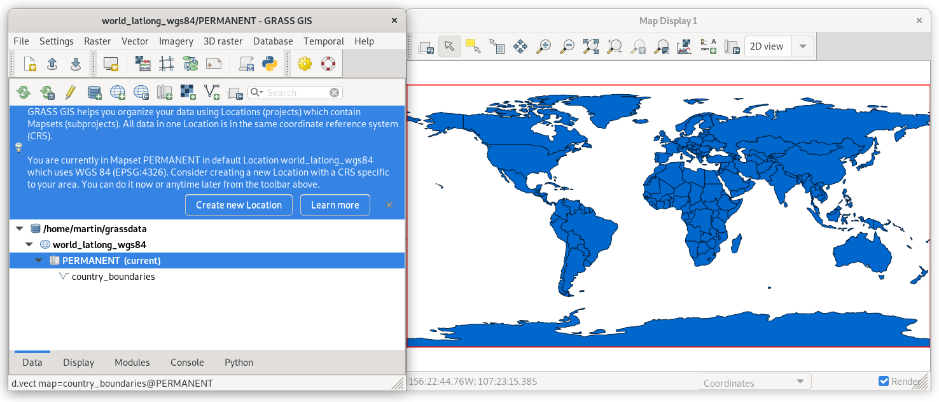Open the 3D raster menu
This screenshot has height=402, width=939.
[x=223, y=41]
